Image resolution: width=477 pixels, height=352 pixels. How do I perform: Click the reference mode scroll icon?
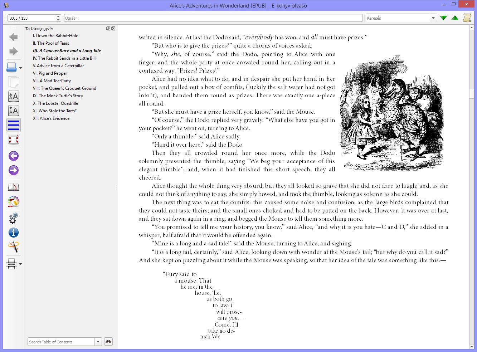(x=467, y=18)
